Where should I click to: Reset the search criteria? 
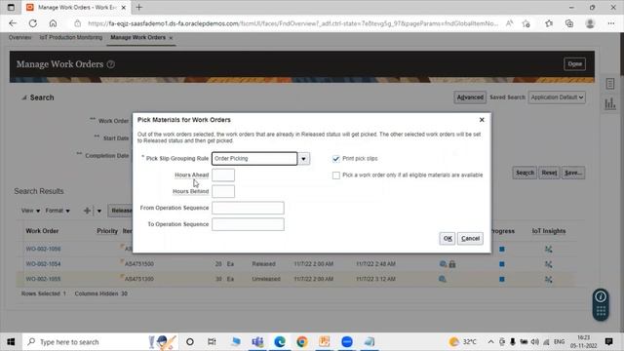tap(549, 173)
